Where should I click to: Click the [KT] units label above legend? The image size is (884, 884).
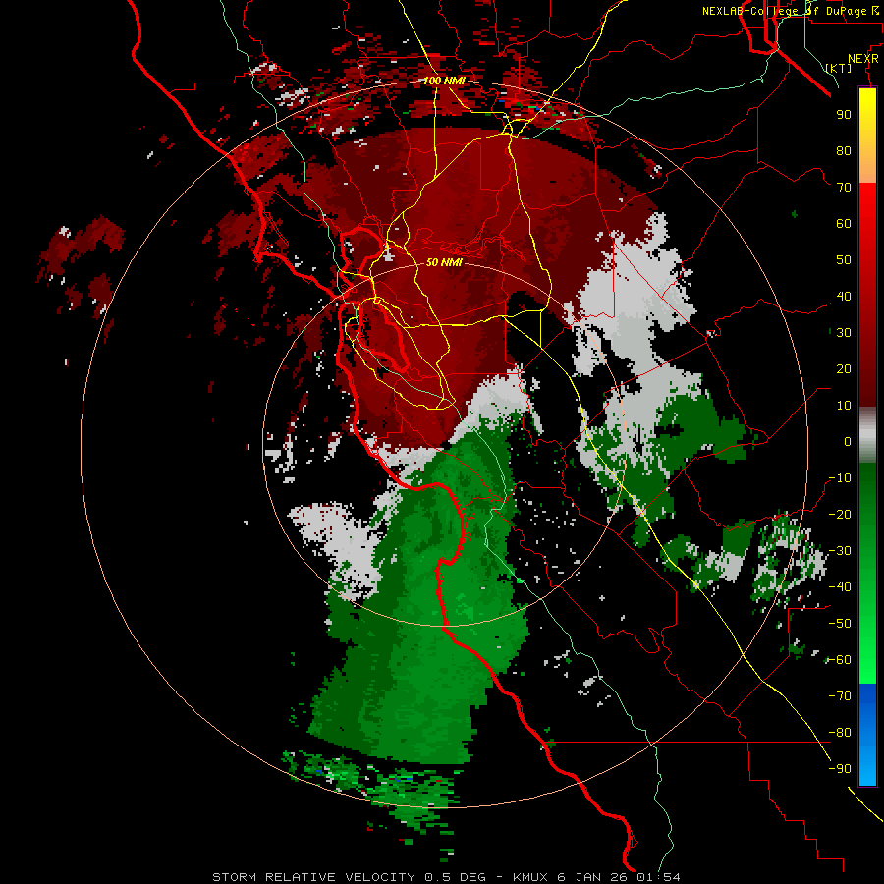[x=839, y=68]
